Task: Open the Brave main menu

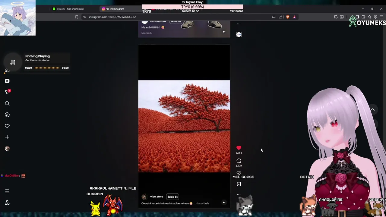Action: pyautogui.click(x=381, y=17)
